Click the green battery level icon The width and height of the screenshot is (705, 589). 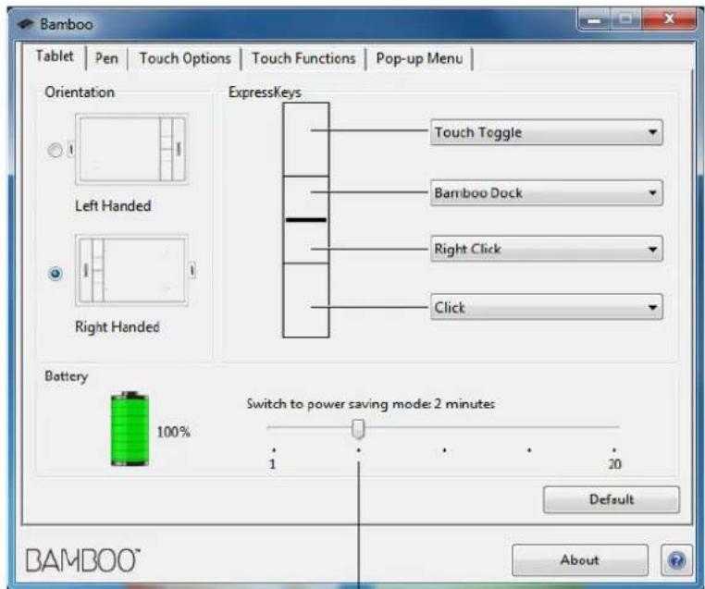click(130, 429)
